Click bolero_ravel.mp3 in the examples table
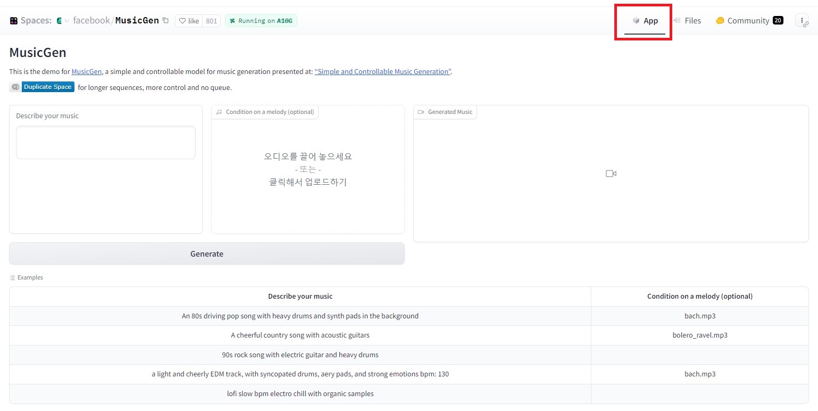Image resolution: width=818 pixels, height=411 pixels. click(x=700, y=335)
